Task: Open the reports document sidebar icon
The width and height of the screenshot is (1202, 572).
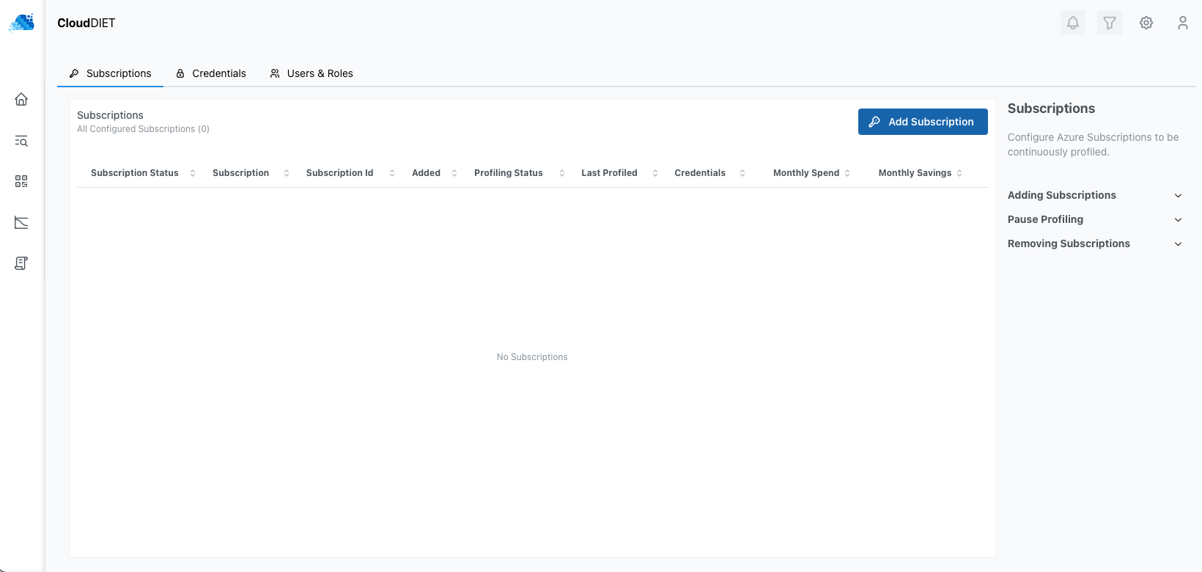Action: [x=21, y=263]
